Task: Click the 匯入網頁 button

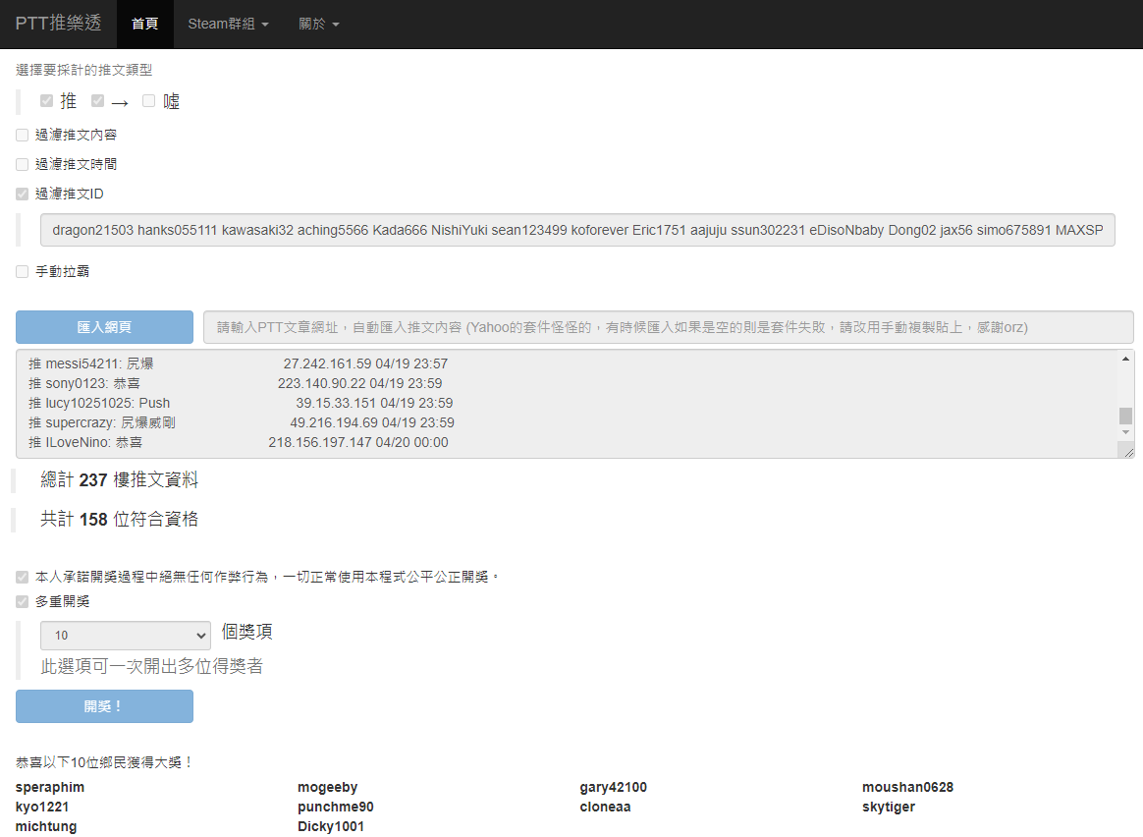Action: [104, 326]
